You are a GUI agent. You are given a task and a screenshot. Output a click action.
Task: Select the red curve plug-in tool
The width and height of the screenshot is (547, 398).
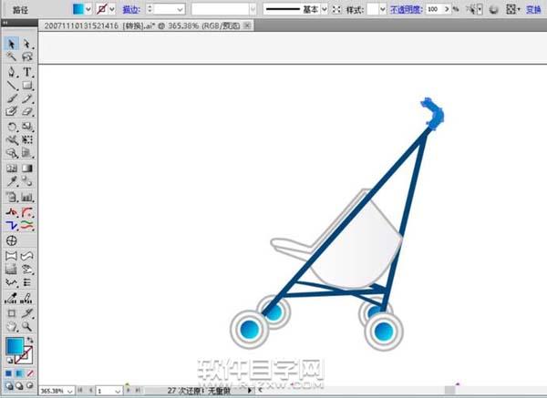26,212
